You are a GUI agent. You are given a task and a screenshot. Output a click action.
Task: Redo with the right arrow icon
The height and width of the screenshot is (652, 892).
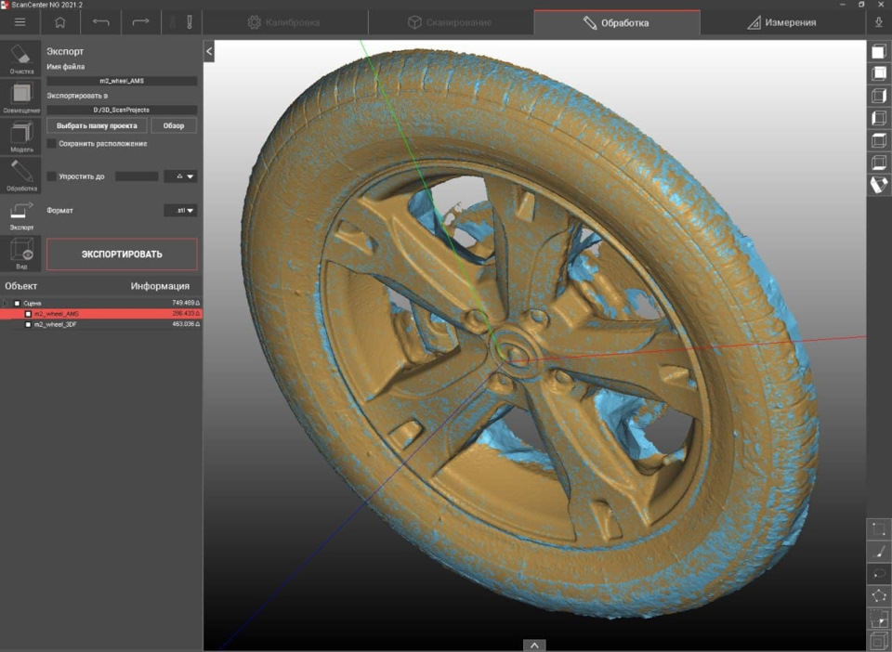coord(140,22)
